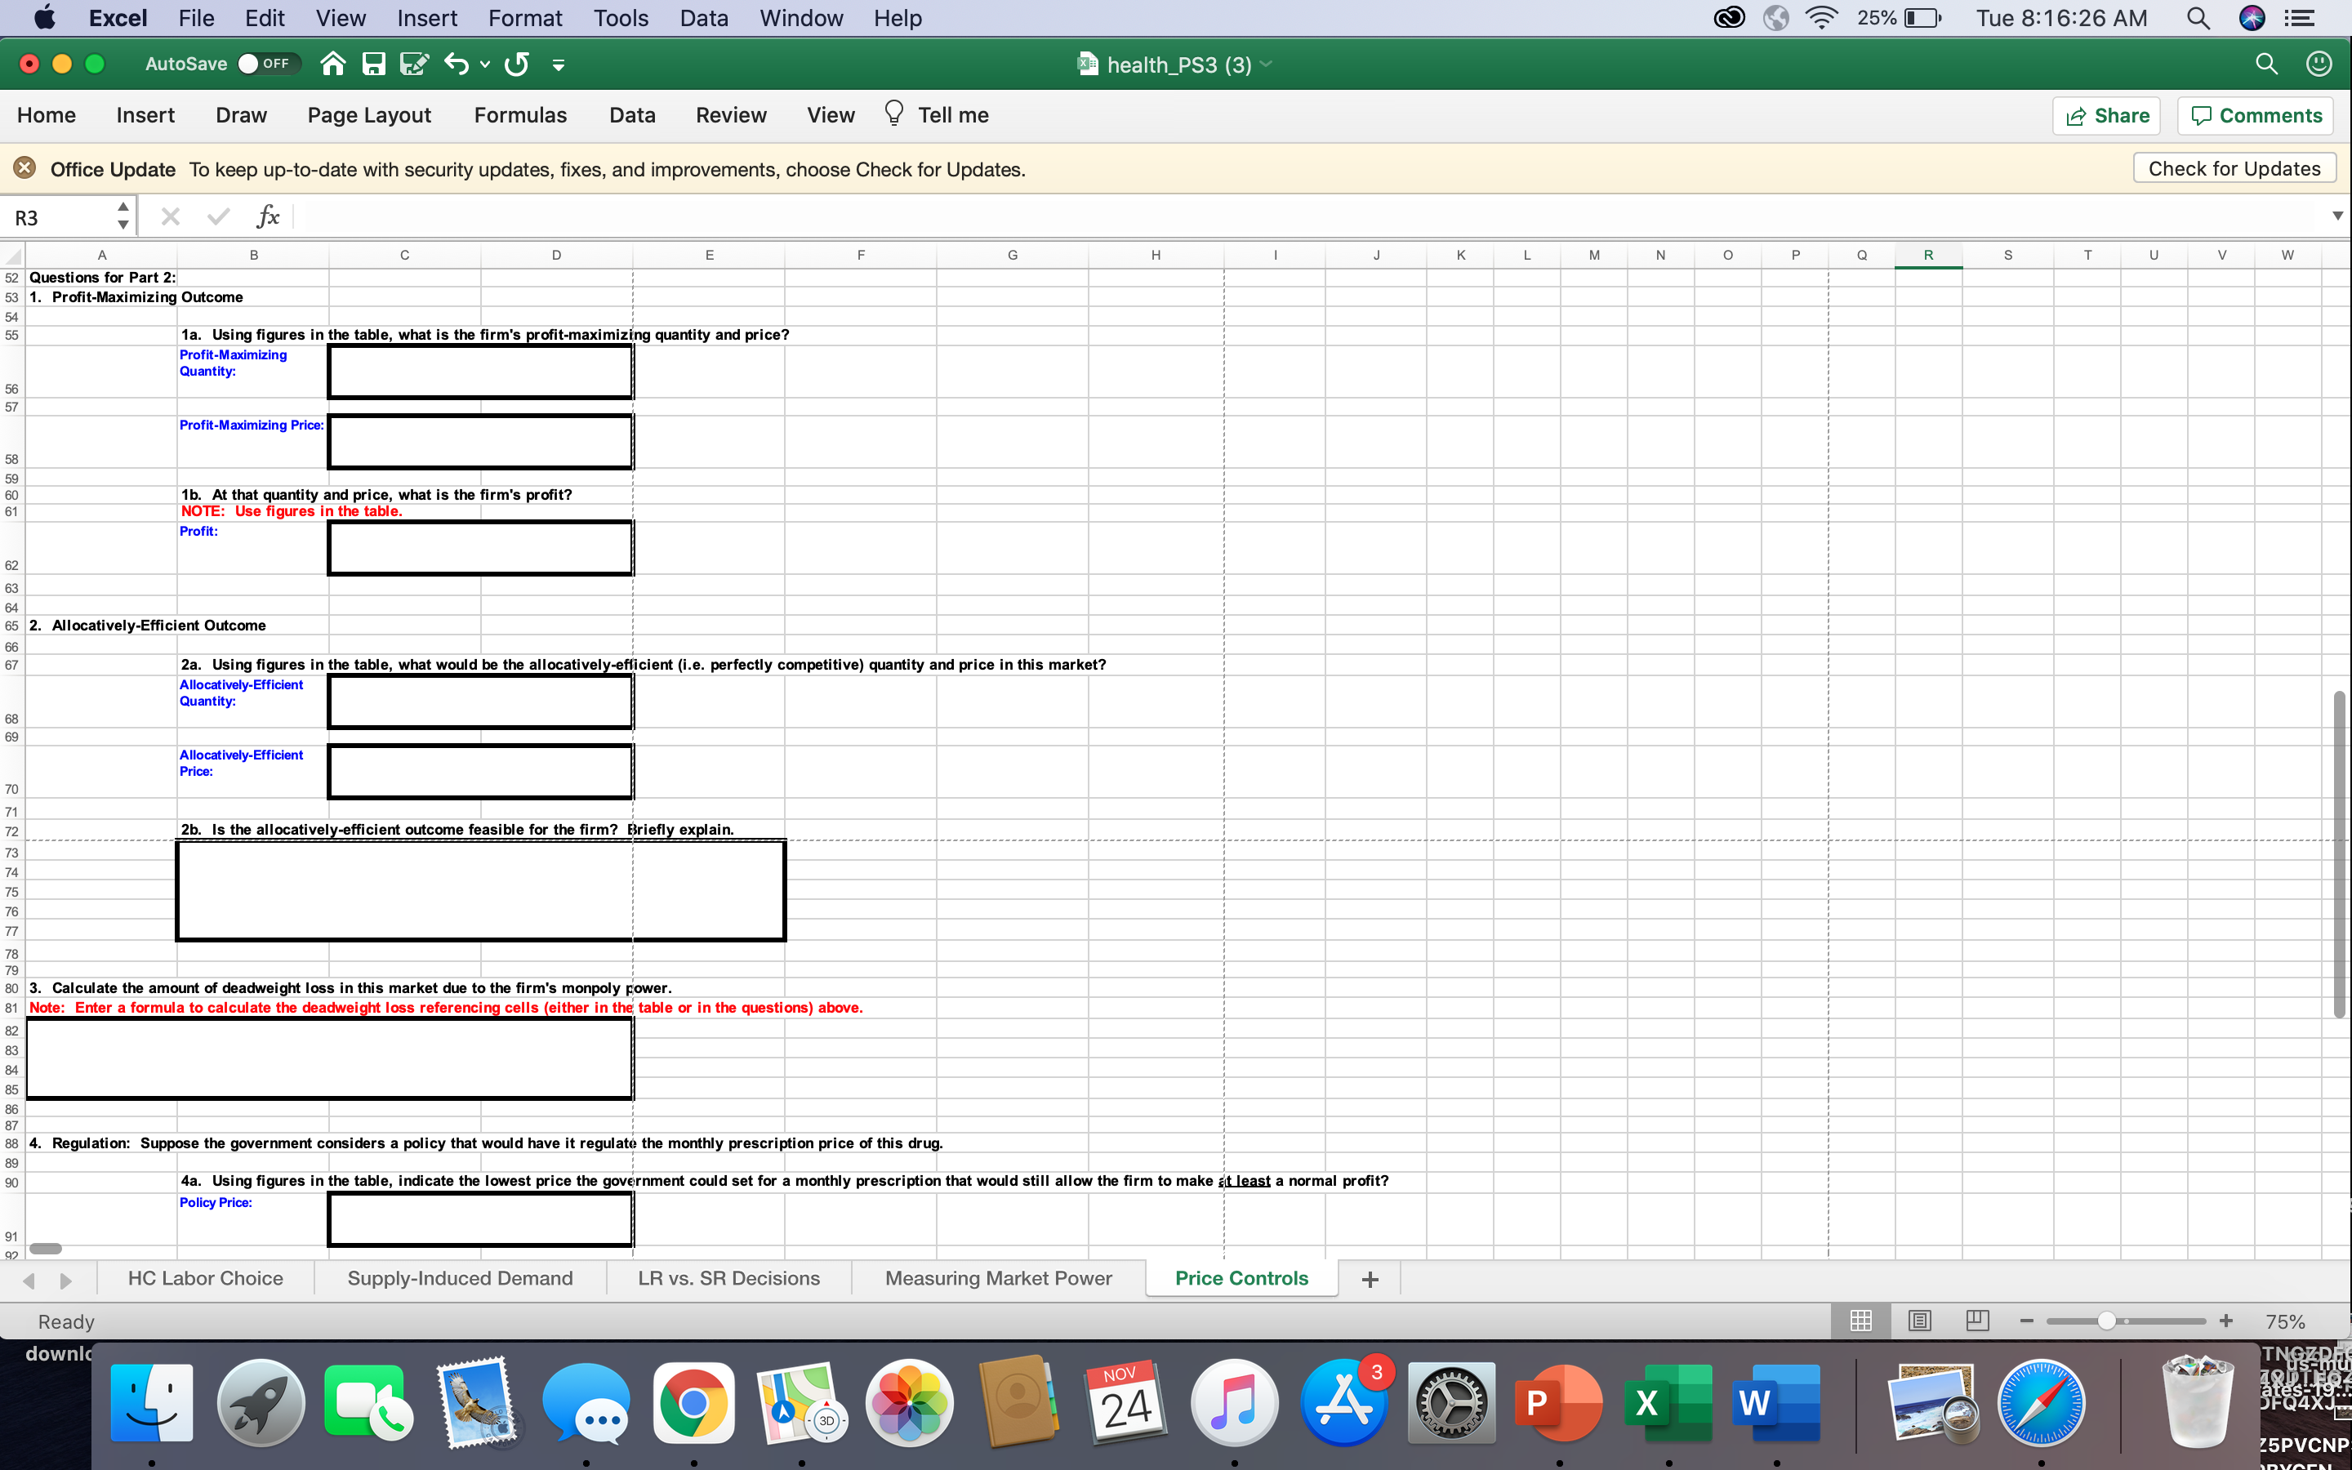Screen dimensions: 2352x1470
Task: Open the formula bar expand arrow
Action: coord(2336,215)
